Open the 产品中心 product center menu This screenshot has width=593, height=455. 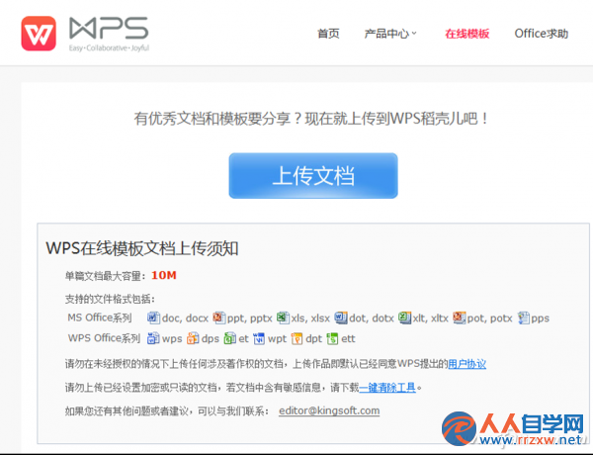(x=386, y=34)
